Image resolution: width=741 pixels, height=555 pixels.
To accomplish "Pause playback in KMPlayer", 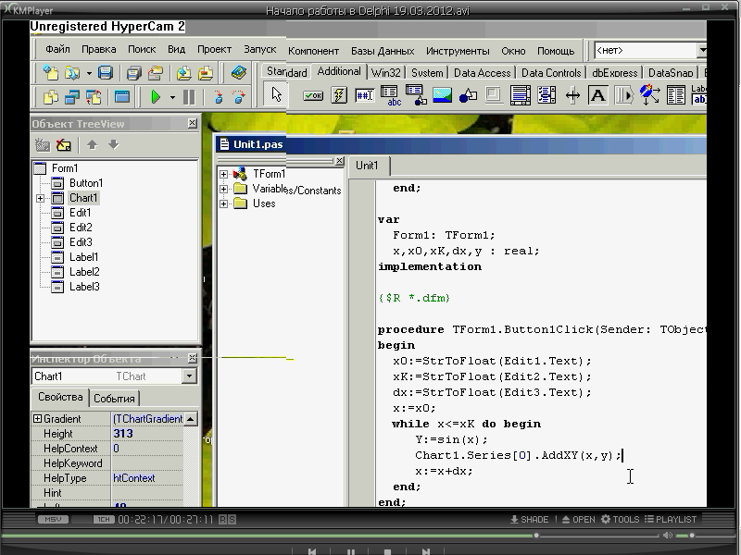I will click(351, 551).
